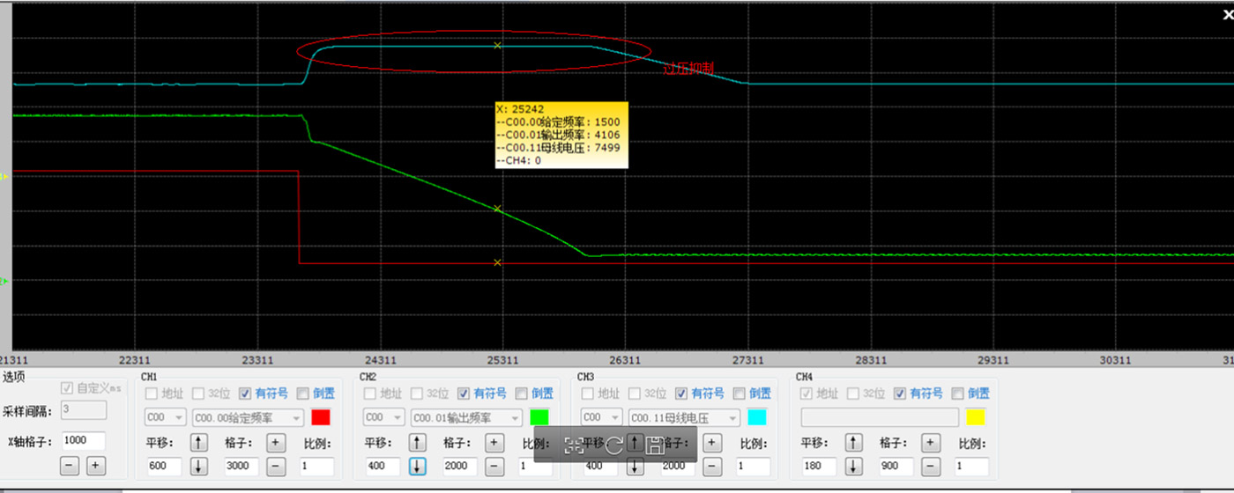The height and width of the screenshot is (493, 1234).
Task: Toggle the 自定义 checkbox in options
Action: pyautogui.click(x=67, y=387)
